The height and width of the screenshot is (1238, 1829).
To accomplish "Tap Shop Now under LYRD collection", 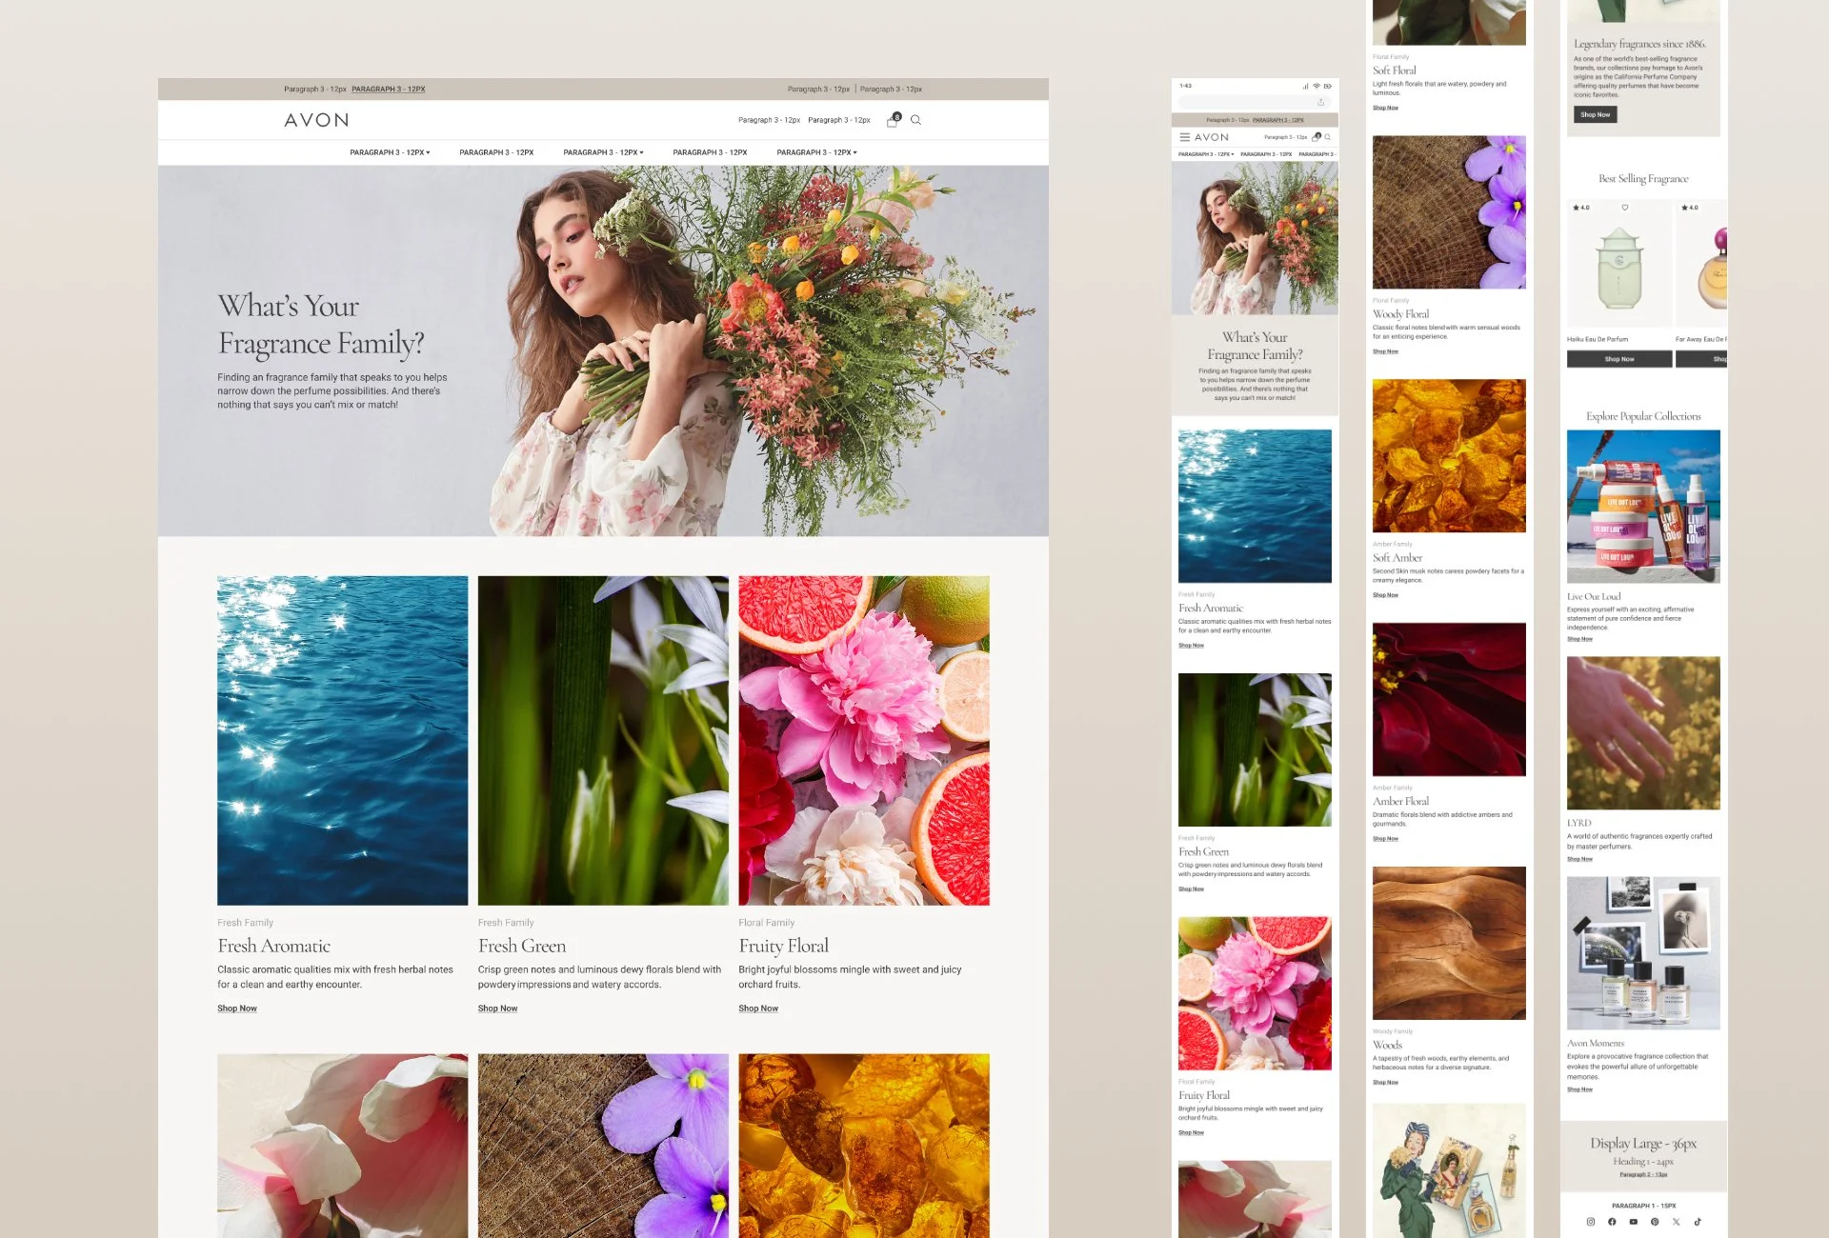I will (1579, 859).
